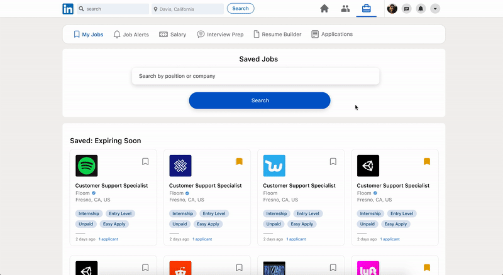
Task: Click the top search text field
Action: 113,9
